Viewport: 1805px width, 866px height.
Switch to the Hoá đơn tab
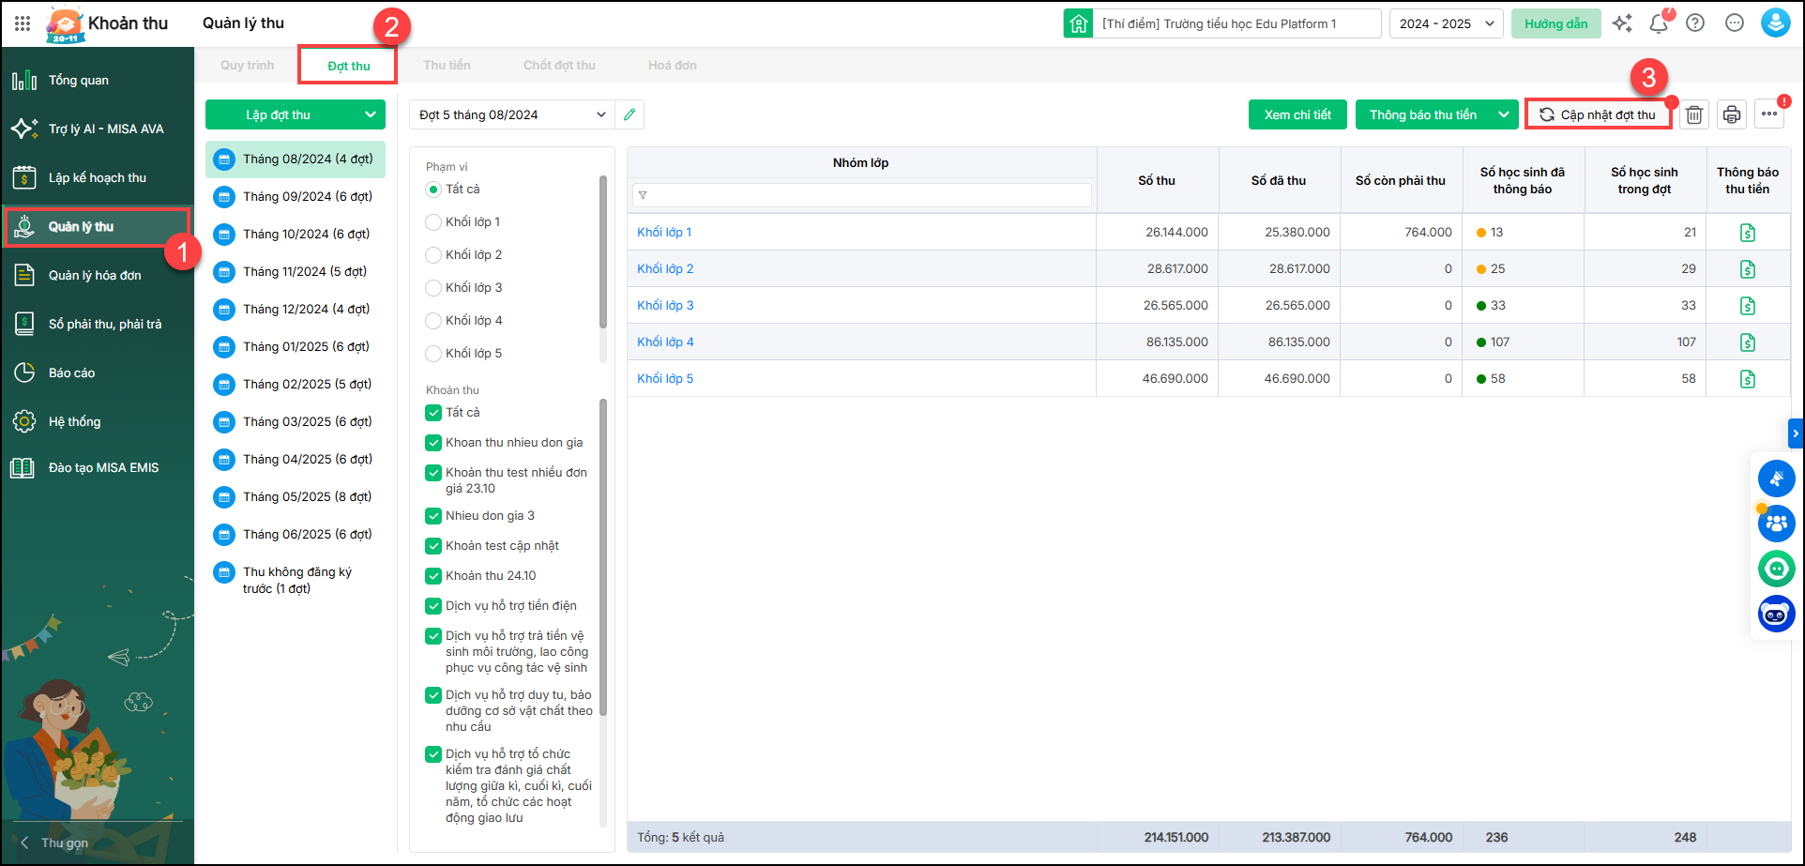tap(673, 66)
